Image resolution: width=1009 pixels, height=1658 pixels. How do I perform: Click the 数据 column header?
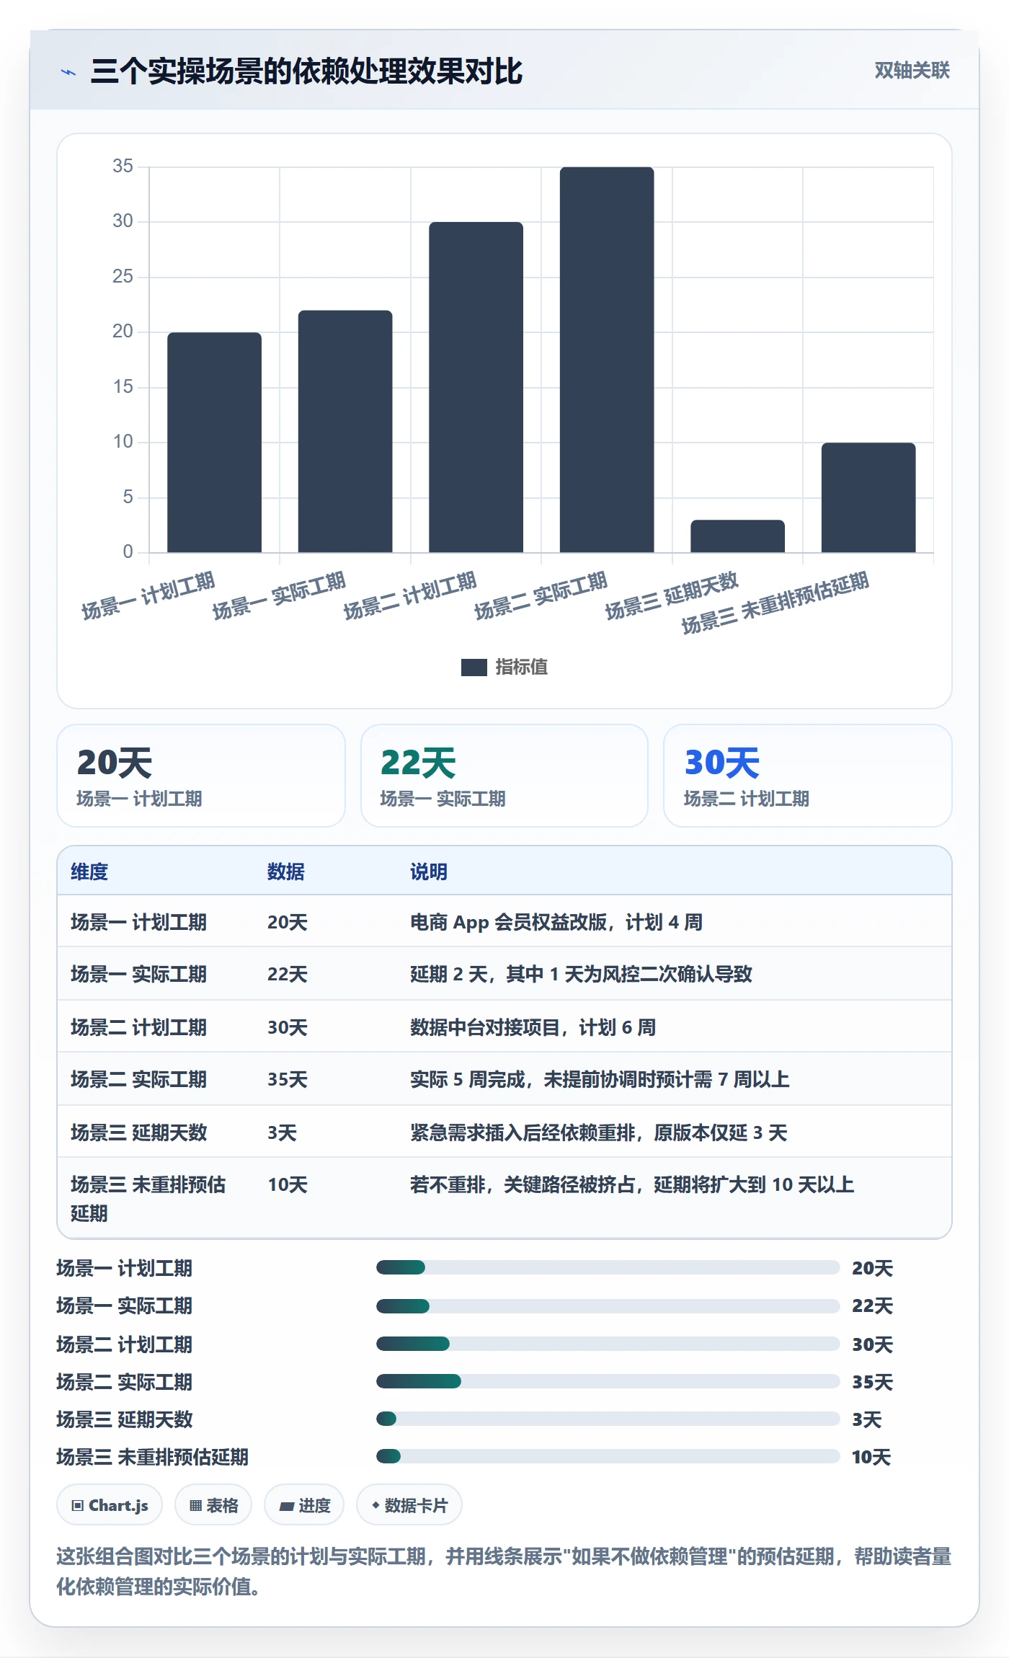286,872
